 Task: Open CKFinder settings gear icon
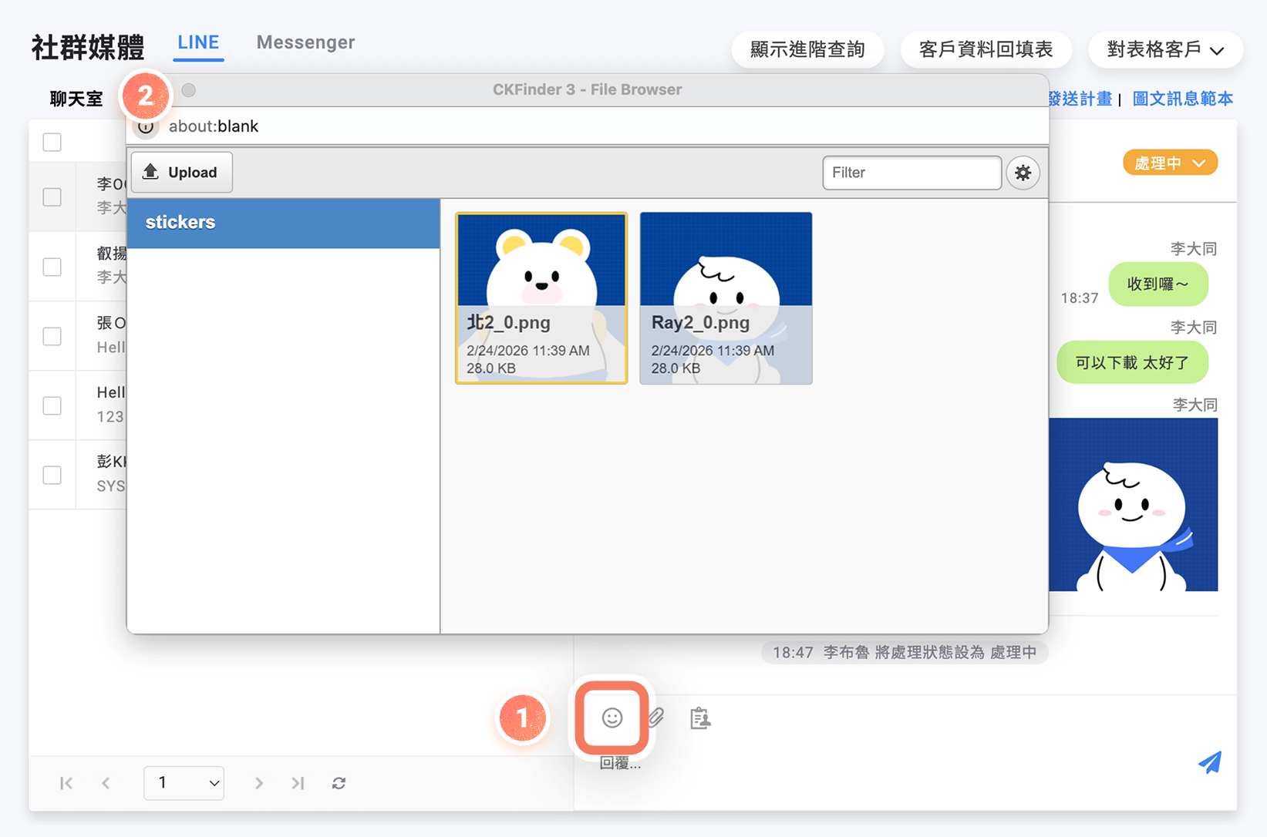pyautogui.click(x=1023, y=173)
